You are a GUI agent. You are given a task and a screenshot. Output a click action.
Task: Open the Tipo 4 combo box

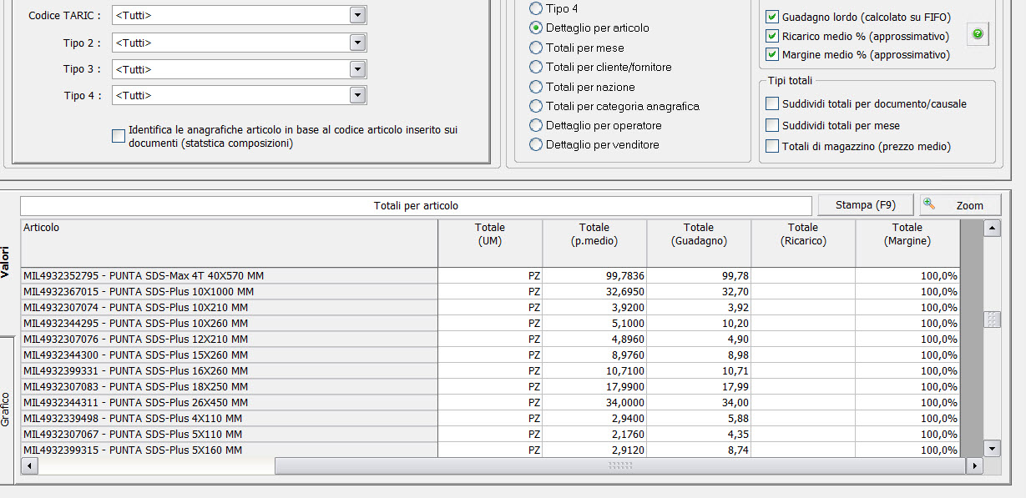click(x=357, y=96)
